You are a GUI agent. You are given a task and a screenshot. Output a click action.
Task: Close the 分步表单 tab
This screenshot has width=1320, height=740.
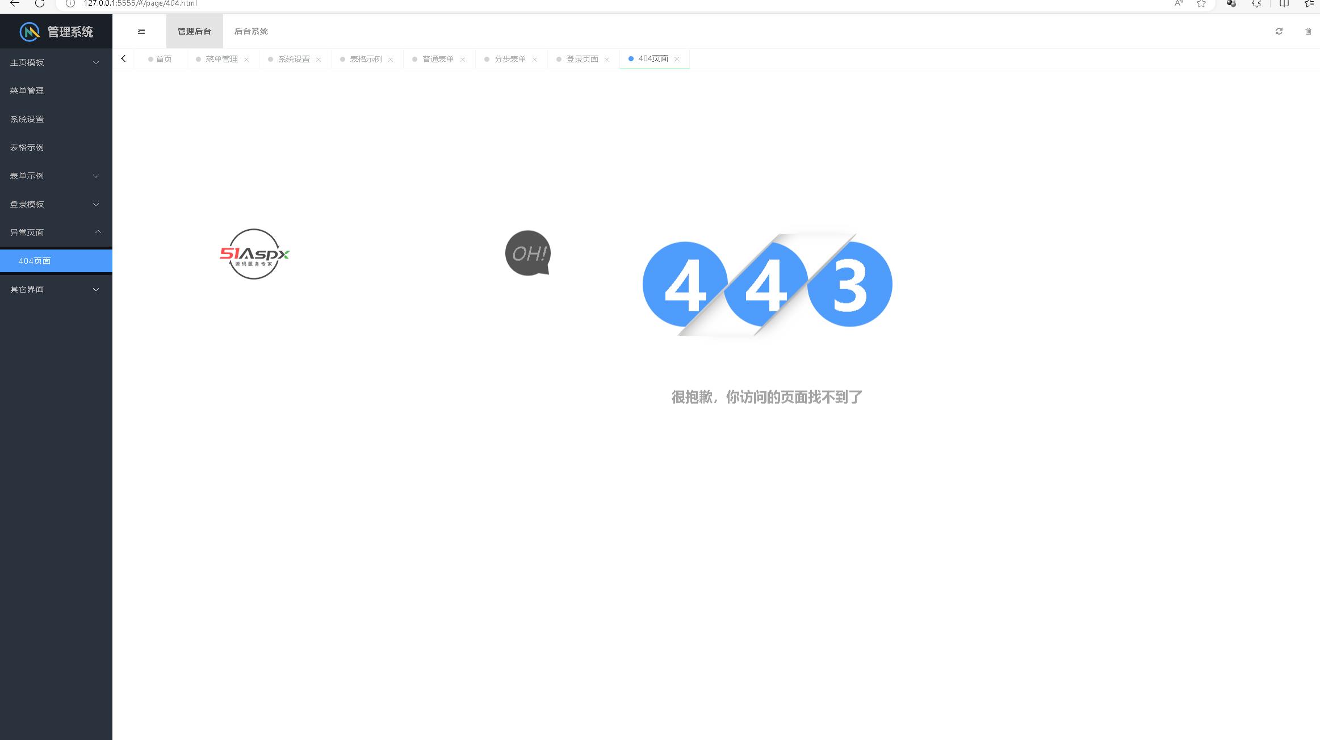[535, 60]
